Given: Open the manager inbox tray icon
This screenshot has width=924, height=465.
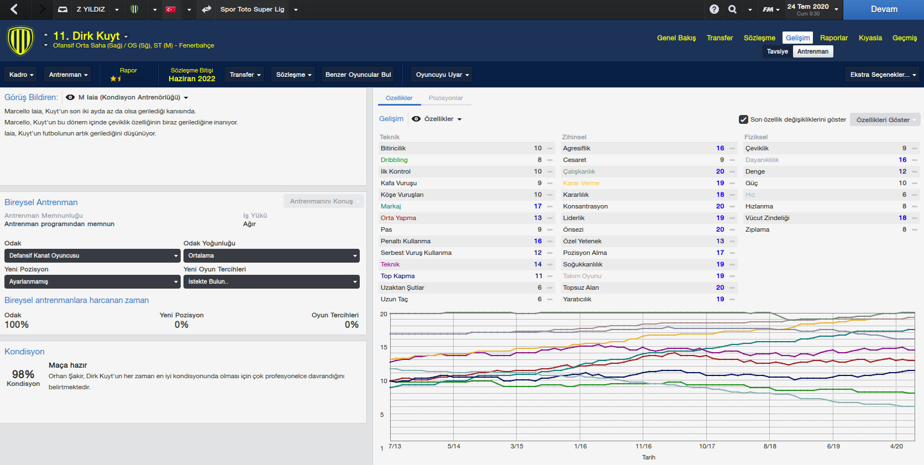Looking at the screenshot, I should tap(63, 9).
